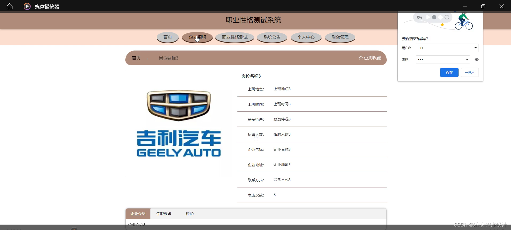The width and height of the screenshot is (511, 230).
Task: Open the 个人中心 navigation item
Action: [x=306, y=37]
